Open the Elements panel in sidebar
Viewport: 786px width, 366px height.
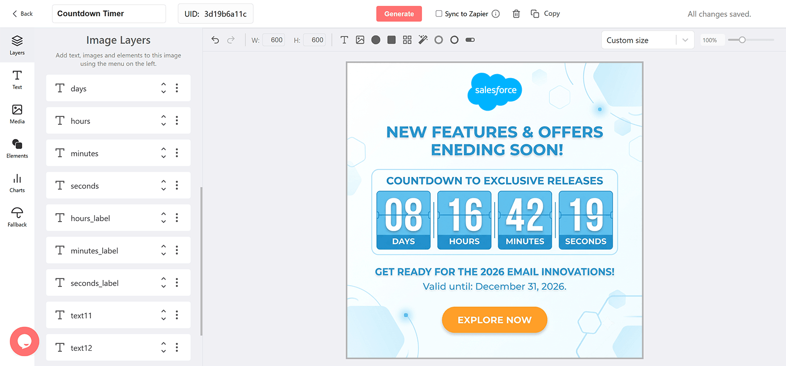pyautogui.click(x=17, y=148)
